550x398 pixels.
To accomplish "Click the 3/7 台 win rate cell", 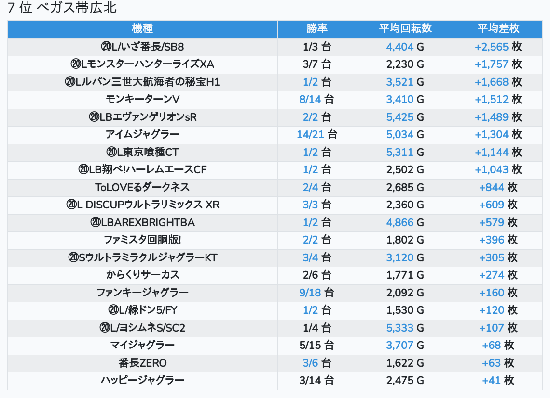I will click(317, 64).
